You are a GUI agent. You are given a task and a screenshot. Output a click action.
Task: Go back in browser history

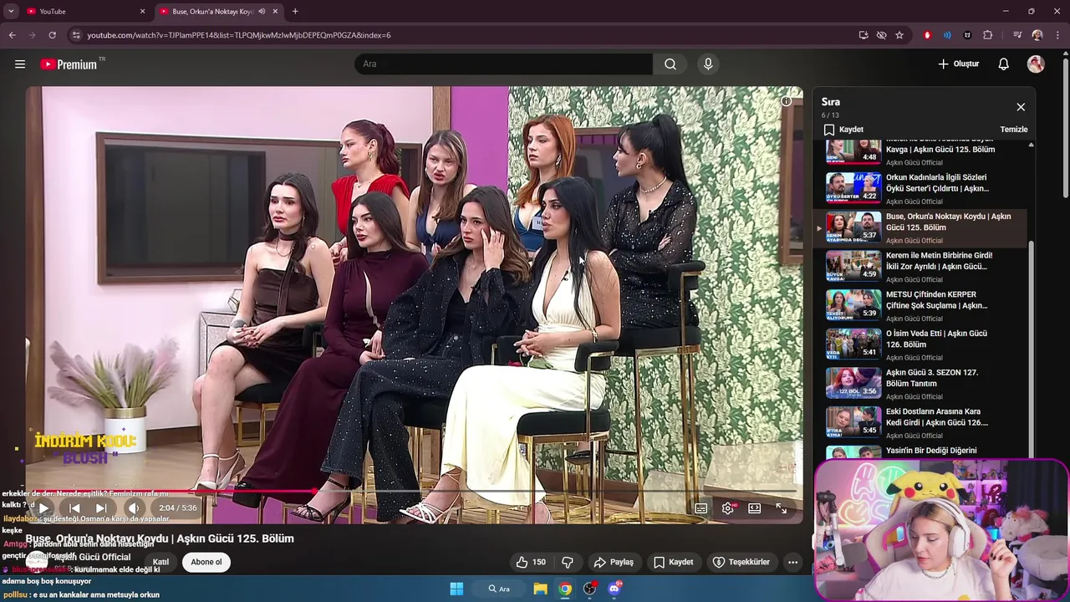pyautogui.click(x=12, y=35)
